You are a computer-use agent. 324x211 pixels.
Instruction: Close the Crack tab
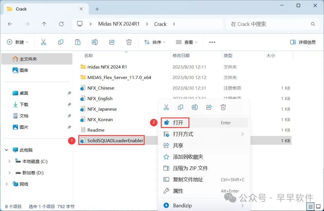81,9
